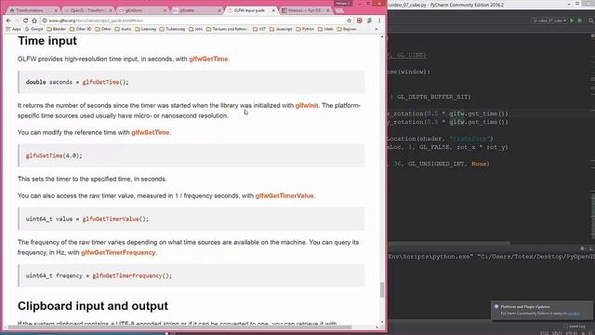Click the python.exe console output line
Image resolution: width=595 pixels, height=335 pixels.
(x=491, y=257)
